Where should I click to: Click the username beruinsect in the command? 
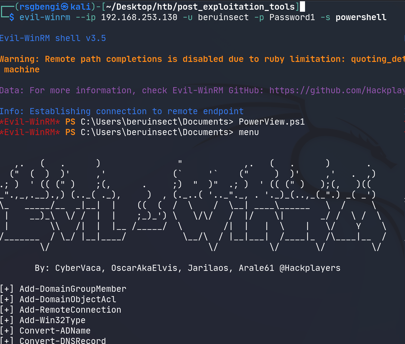tap(223, 17)
